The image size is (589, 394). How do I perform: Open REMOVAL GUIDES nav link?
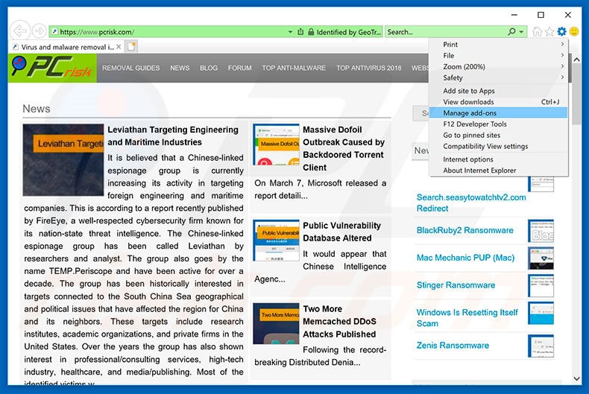[x=130, y=68]
